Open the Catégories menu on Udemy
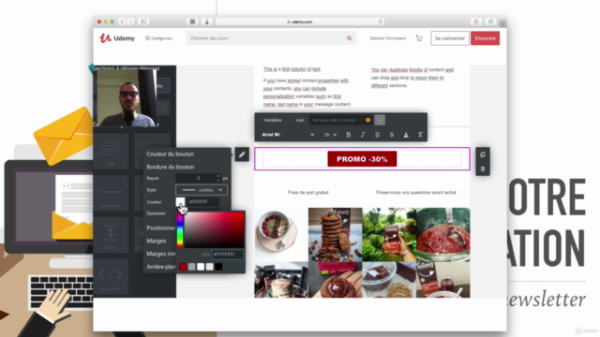This screenshot has width=600, height=337. (x=158, y=38)
